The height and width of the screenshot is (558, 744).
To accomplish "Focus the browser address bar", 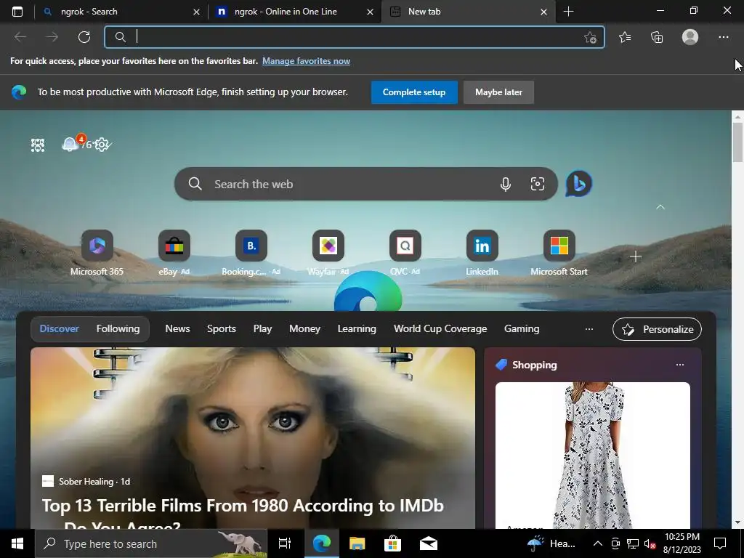I will pyautogui.click(x=355, y=37).
